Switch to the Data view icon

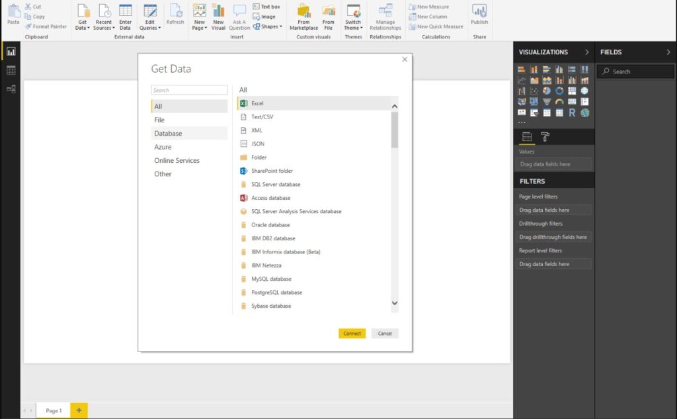(x=11, y=70)
